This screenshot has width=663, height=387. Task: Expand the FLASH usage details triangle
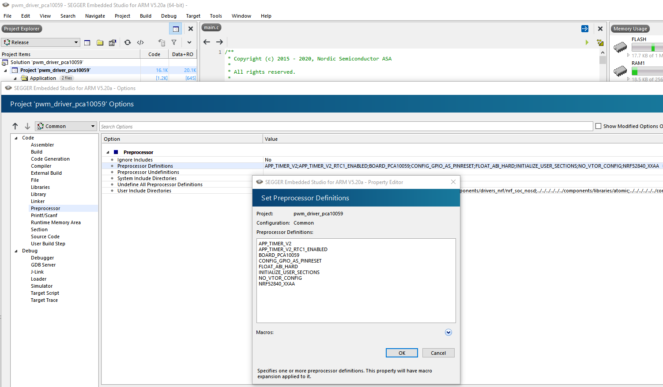pyautogui.click(x=629, y=55)
